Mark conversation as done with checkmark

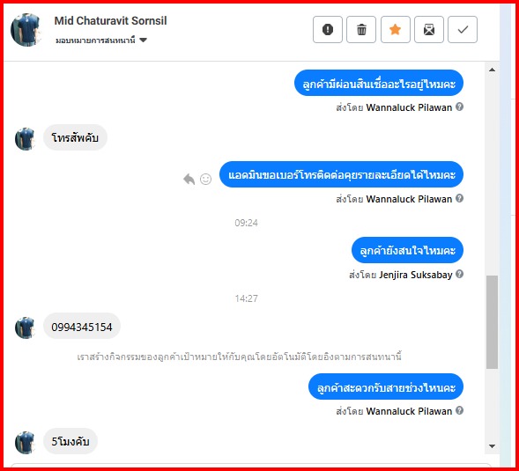tap(463, 30)
